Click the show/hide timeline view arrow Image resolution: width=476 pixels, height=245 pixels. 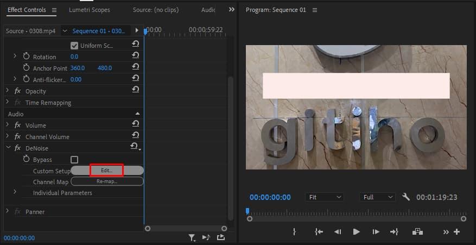[137, 30]
